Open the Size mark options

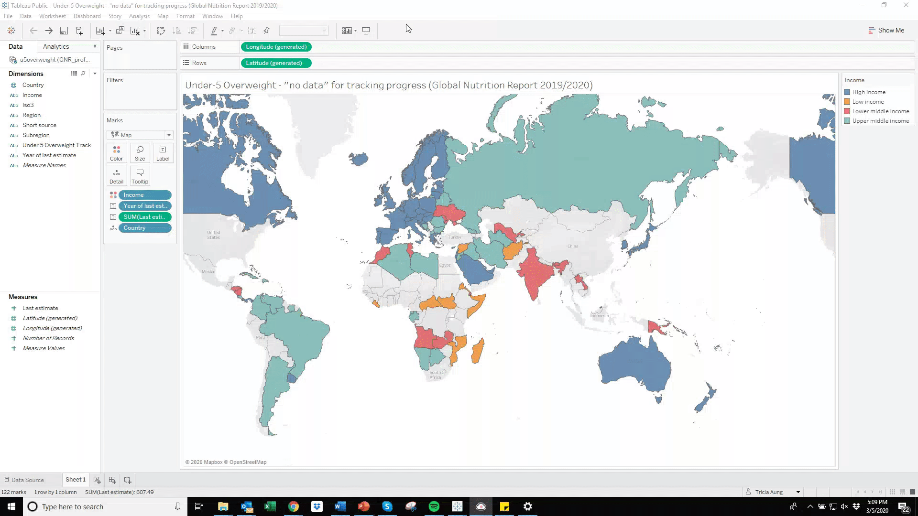tap(140, 153)
